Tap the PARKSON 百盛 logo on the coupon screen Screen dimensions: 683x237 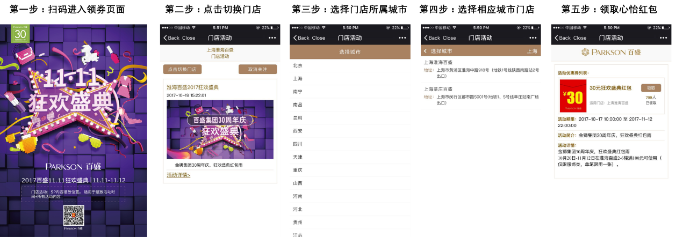[612, 52]
